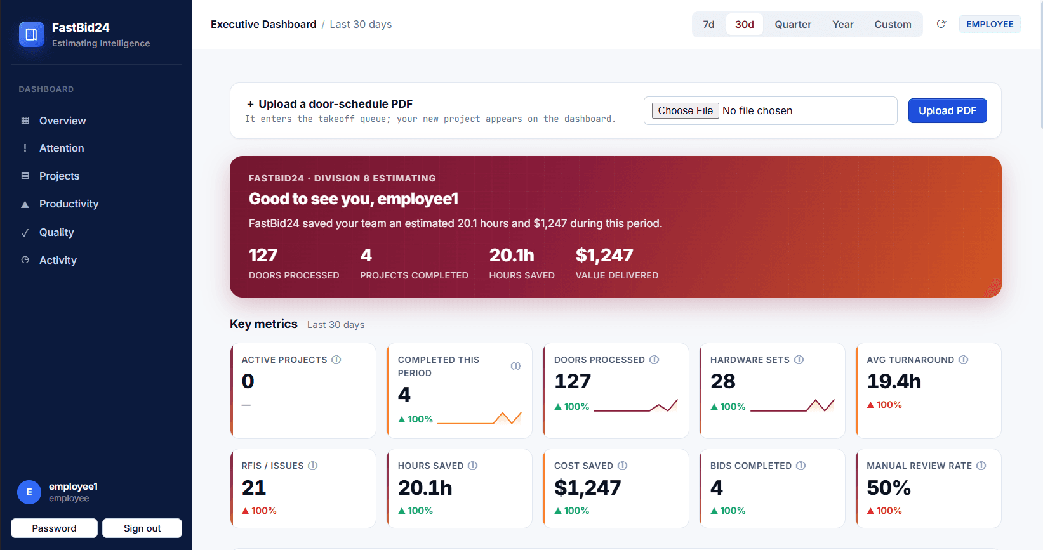
Task: Click the '$1,247' value in Cost Saved card
Action: (x=588, y=487)
